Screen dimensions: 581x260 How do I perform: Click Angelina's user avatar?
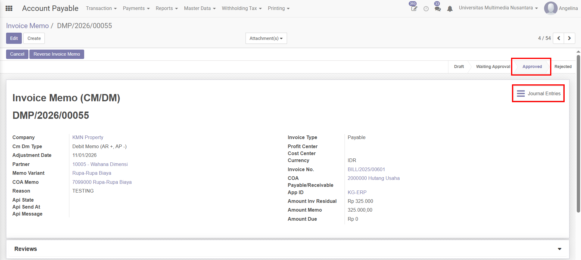[x=550, y=8]
